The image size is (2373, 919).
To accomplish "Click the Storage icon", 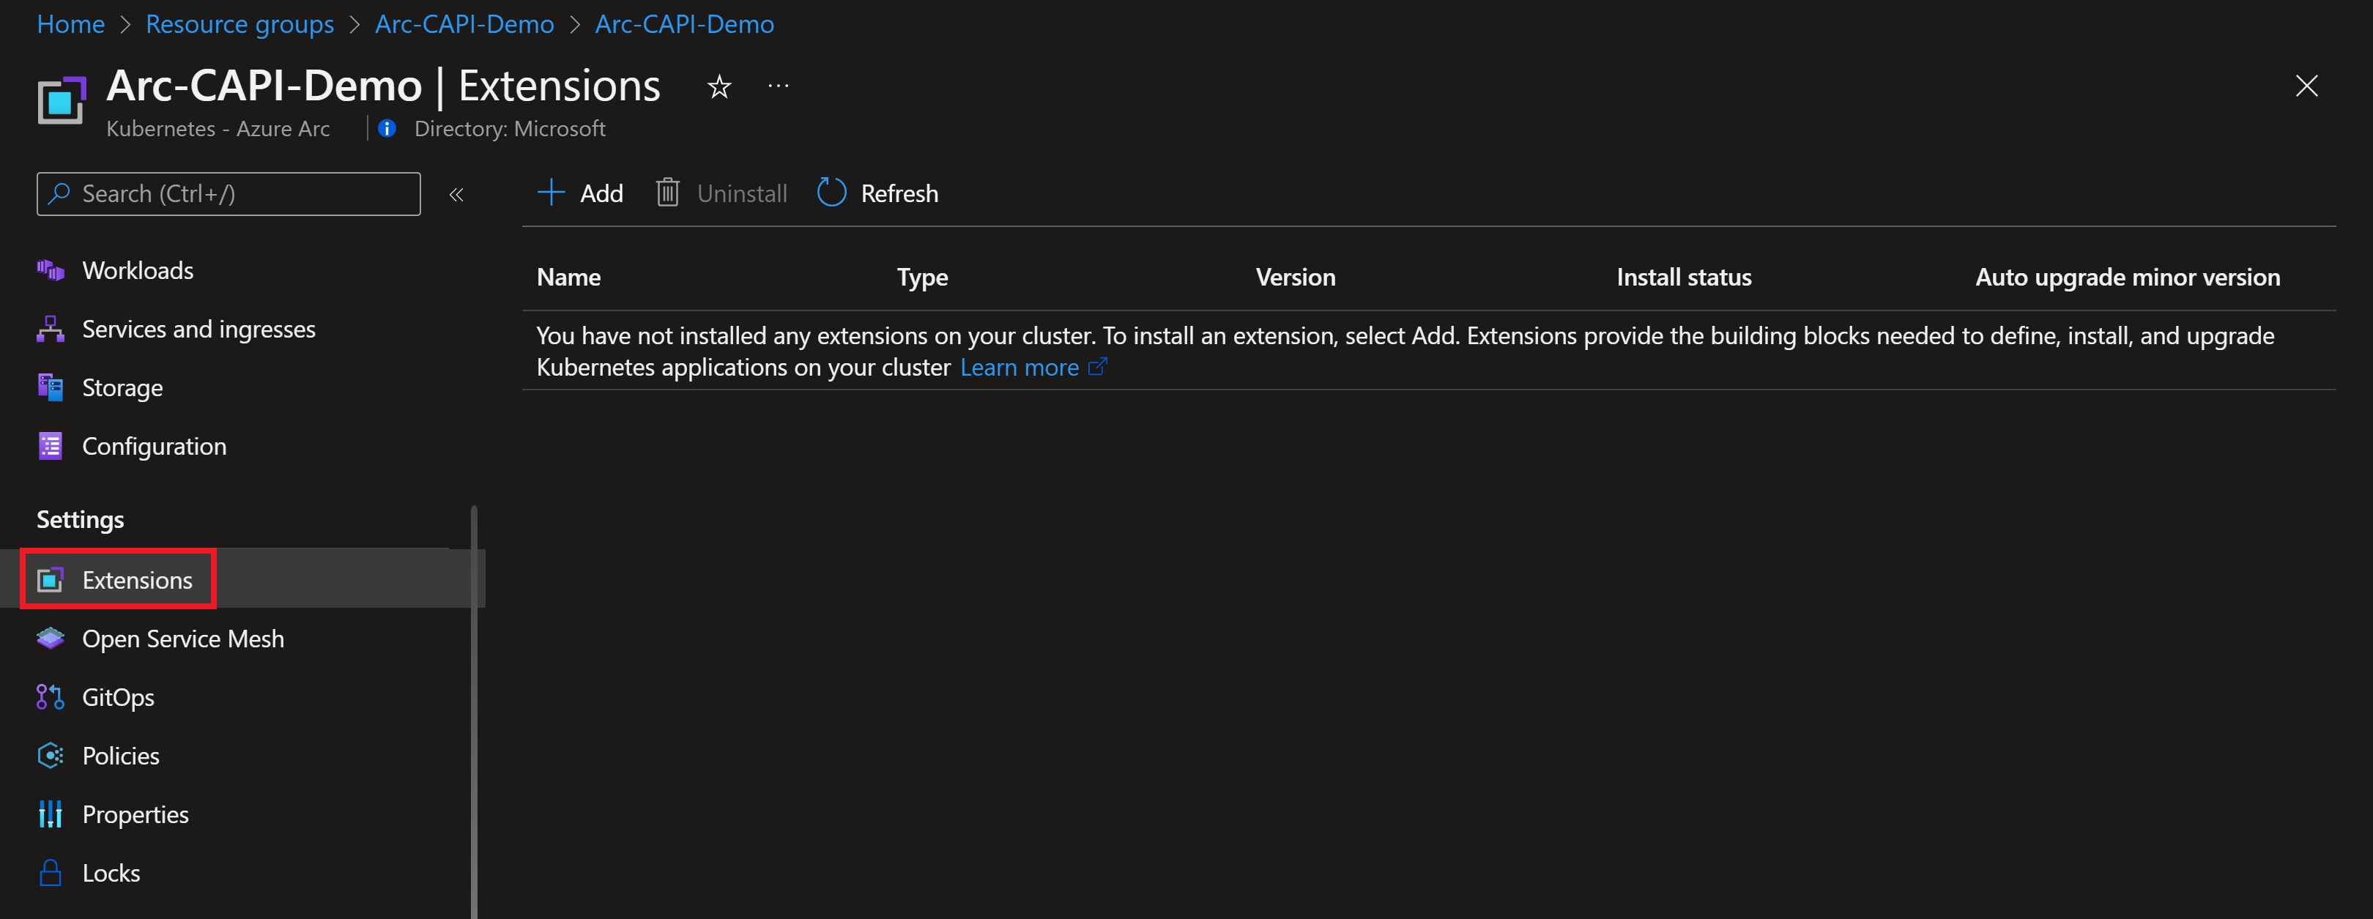I will pyautogui.click(x=51, y=387).
